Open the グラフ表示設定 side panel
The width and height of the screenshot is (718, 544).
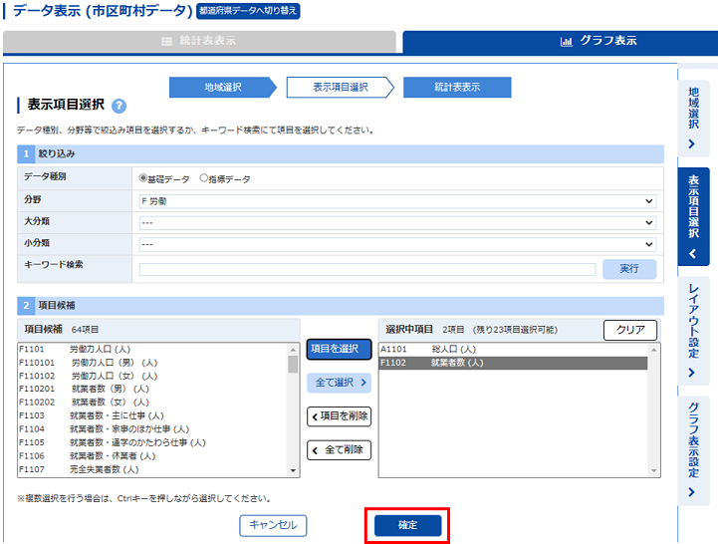[x=693, y=450]
